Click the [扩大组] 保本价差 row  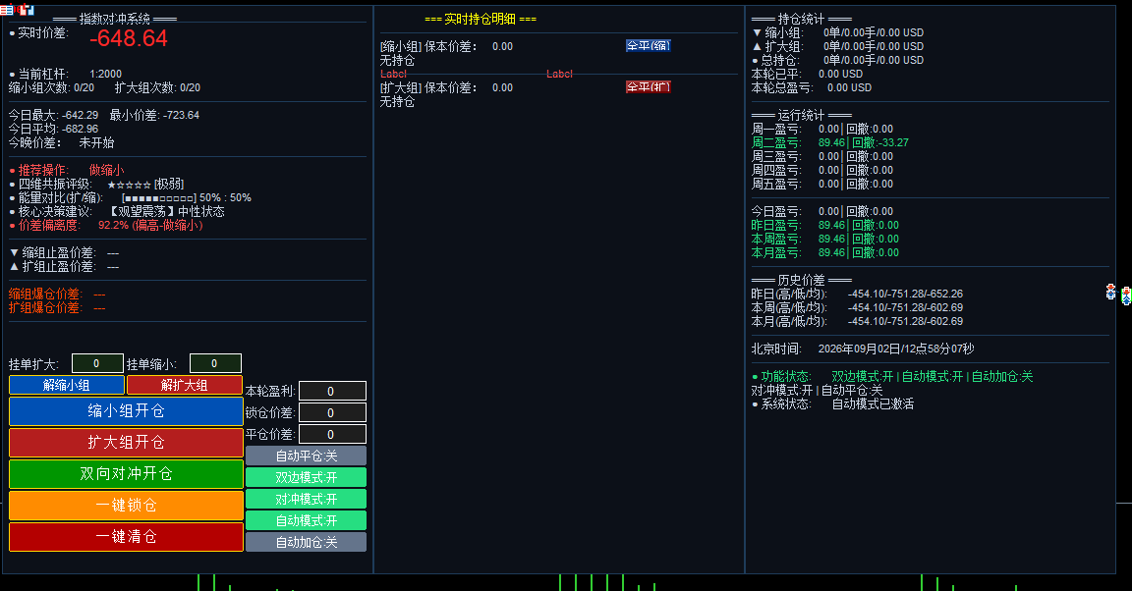pyautogui.click(x=446, y=87)
